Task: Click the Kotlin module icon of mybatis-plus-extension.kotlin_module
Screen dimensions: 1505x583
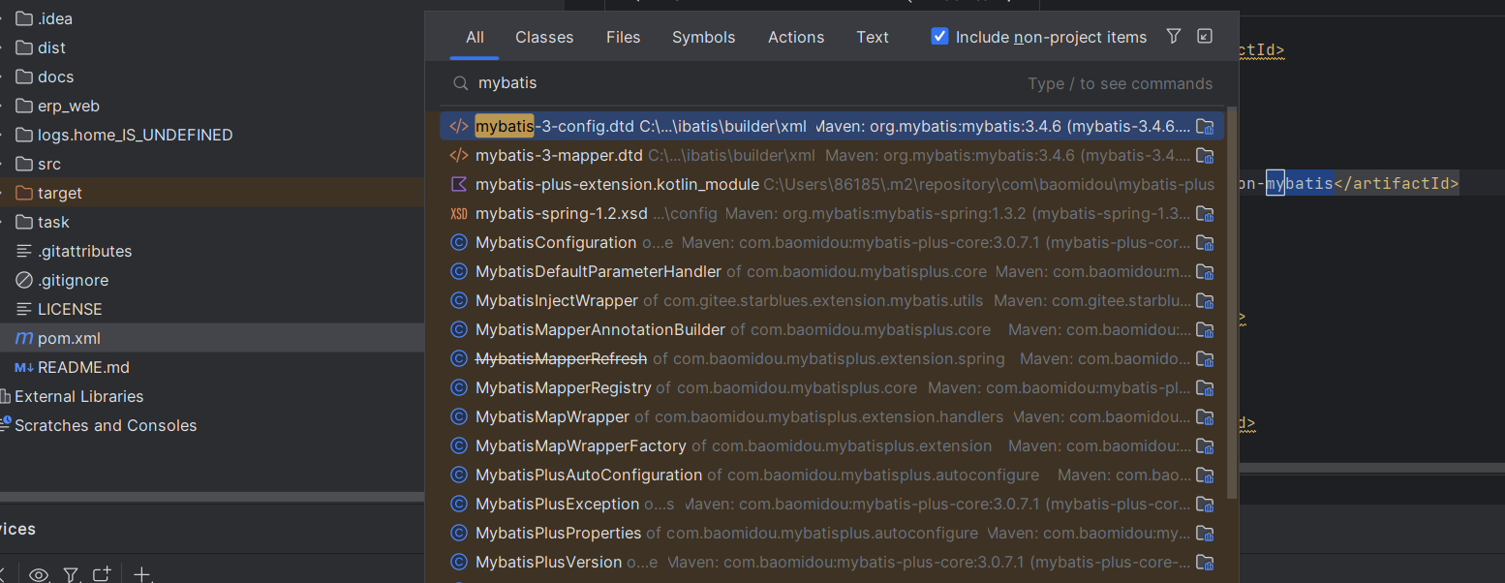Action: point(459,184)
